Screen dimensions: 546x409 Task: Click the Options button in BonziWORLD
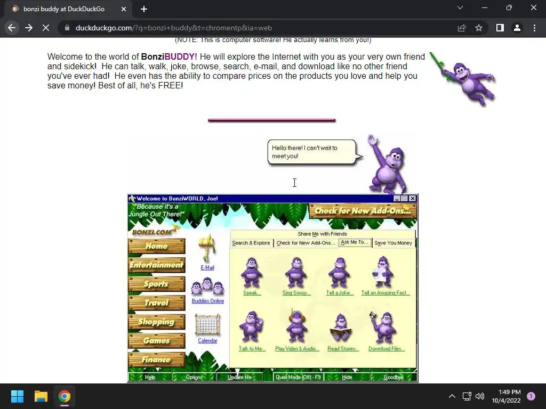194,377
